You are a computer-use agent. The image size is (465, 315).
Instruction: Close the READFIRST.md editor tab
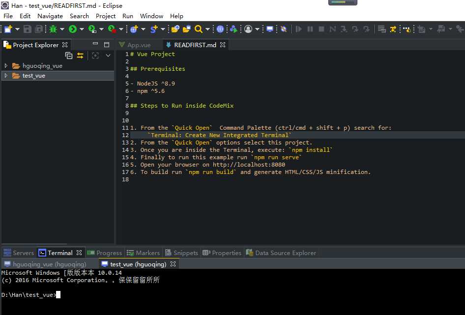[x=223, y=45]
